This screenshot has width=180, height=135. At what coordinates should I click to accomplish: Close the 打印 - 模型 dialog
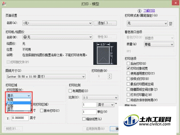176,3
